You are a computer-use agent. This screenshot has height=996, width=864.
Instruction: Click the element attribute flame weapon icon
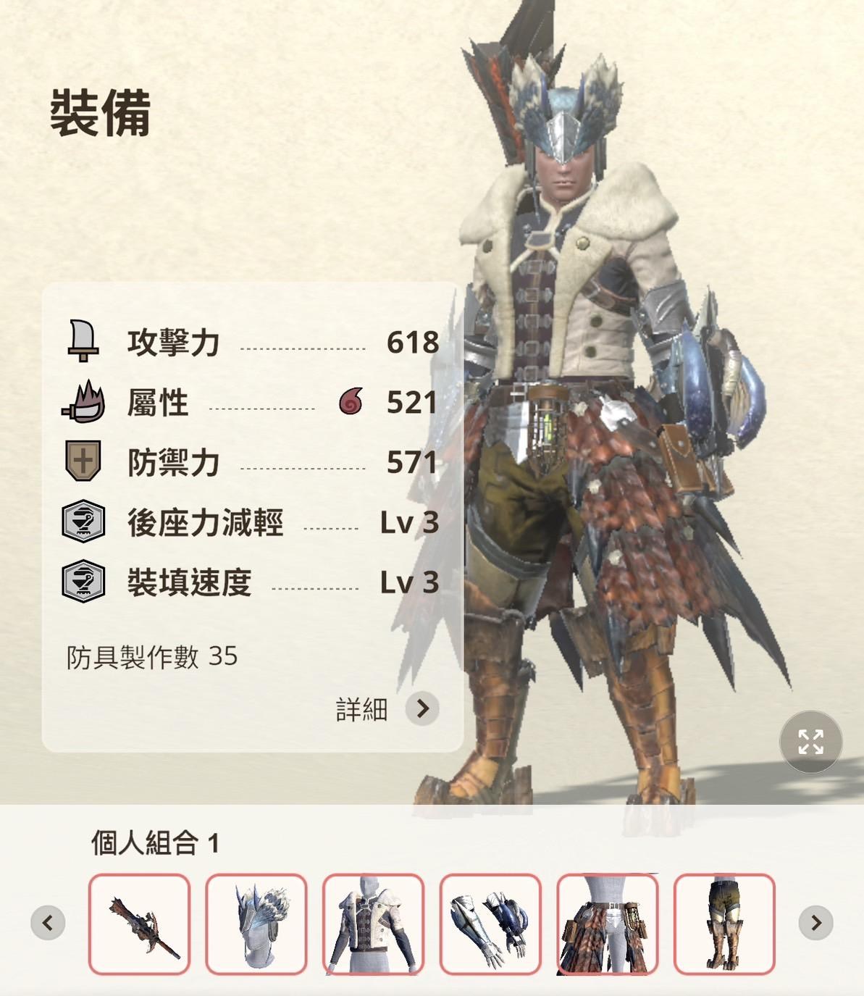(83, 401)
